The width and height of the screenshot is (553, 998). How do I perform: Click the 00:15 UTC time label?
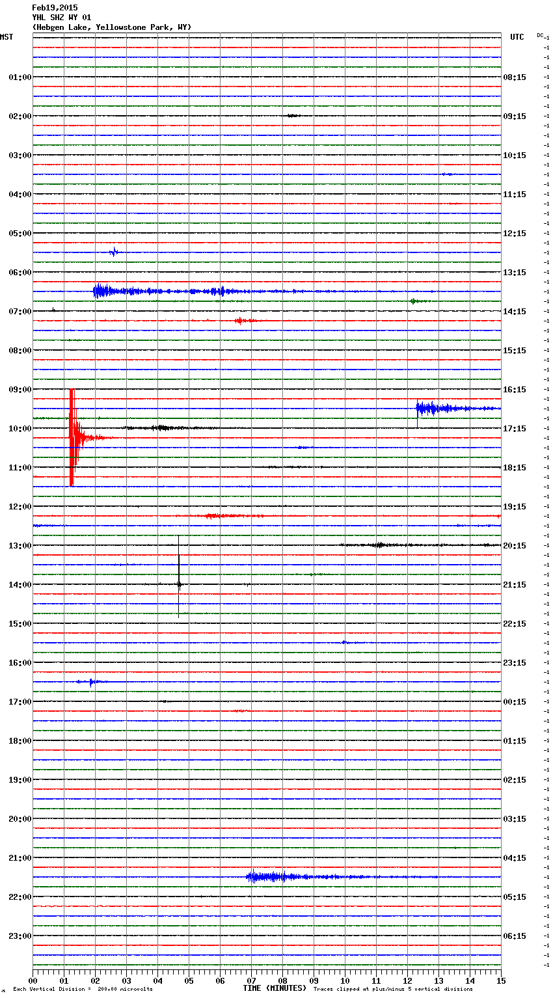[515, 702]
